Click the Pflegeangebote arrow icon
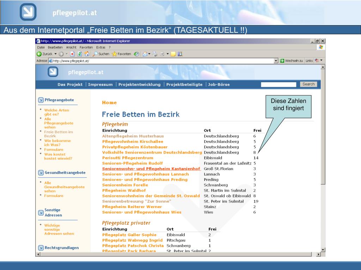 point(41,100)
